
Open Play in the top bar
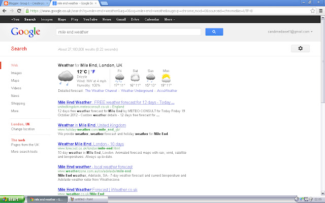click(75, 19)
